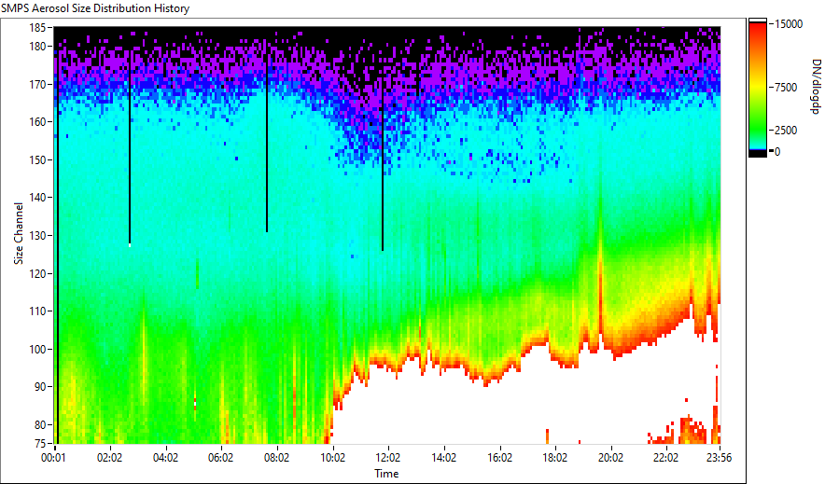
Task: Click the time tick label 02:02
Action: click(x=109, y=458)
